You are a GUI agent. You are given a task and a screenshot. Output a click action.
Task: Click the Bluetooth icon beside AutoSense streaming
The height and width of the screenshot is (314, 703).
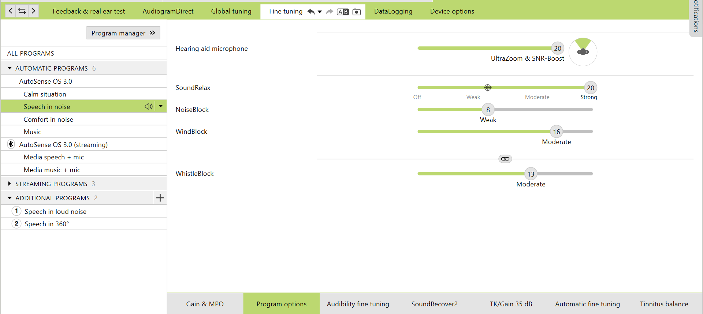point(11,144)
